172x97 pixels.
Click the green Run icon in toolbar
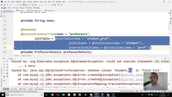(x=30, y=5)
